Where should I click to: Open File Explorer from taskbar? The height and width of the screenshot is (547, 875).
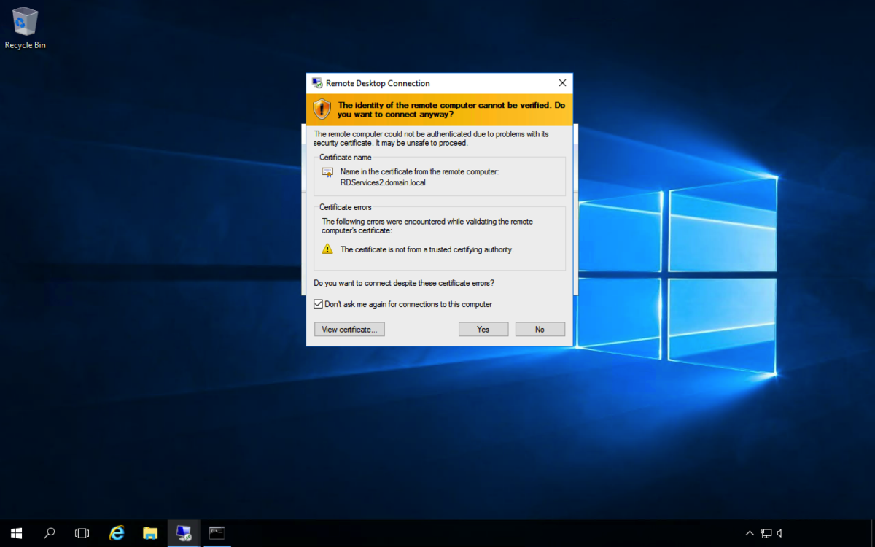[x=150, y=533]
